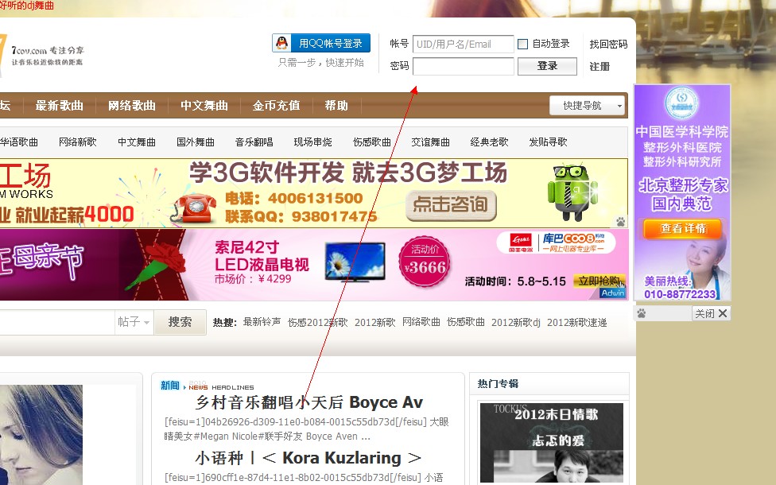Viewport: 776px width, 485px height.
Task: Click the green Android robot mascot
Action: (572, 193)
